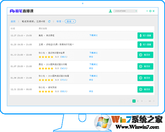Screen dimensions: 165x132
Task: Click the (373人) rating count link
Action: coord(63,80)
